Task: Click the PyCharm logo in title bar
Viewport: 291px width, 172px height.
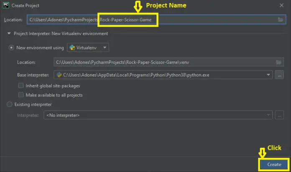Action: click(6, 5)
